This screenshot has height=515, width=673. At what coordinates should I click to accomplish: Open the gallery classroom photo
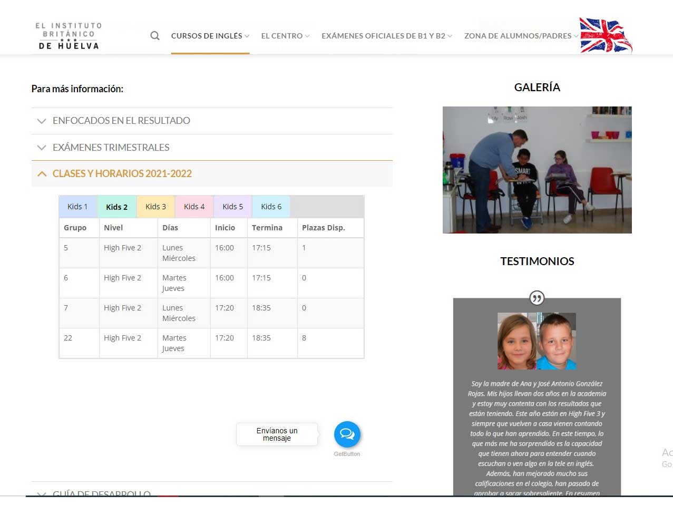[537, 170]
